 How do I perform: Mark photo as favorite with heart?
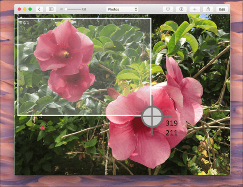pyautogui.click(x=168, y=9)
